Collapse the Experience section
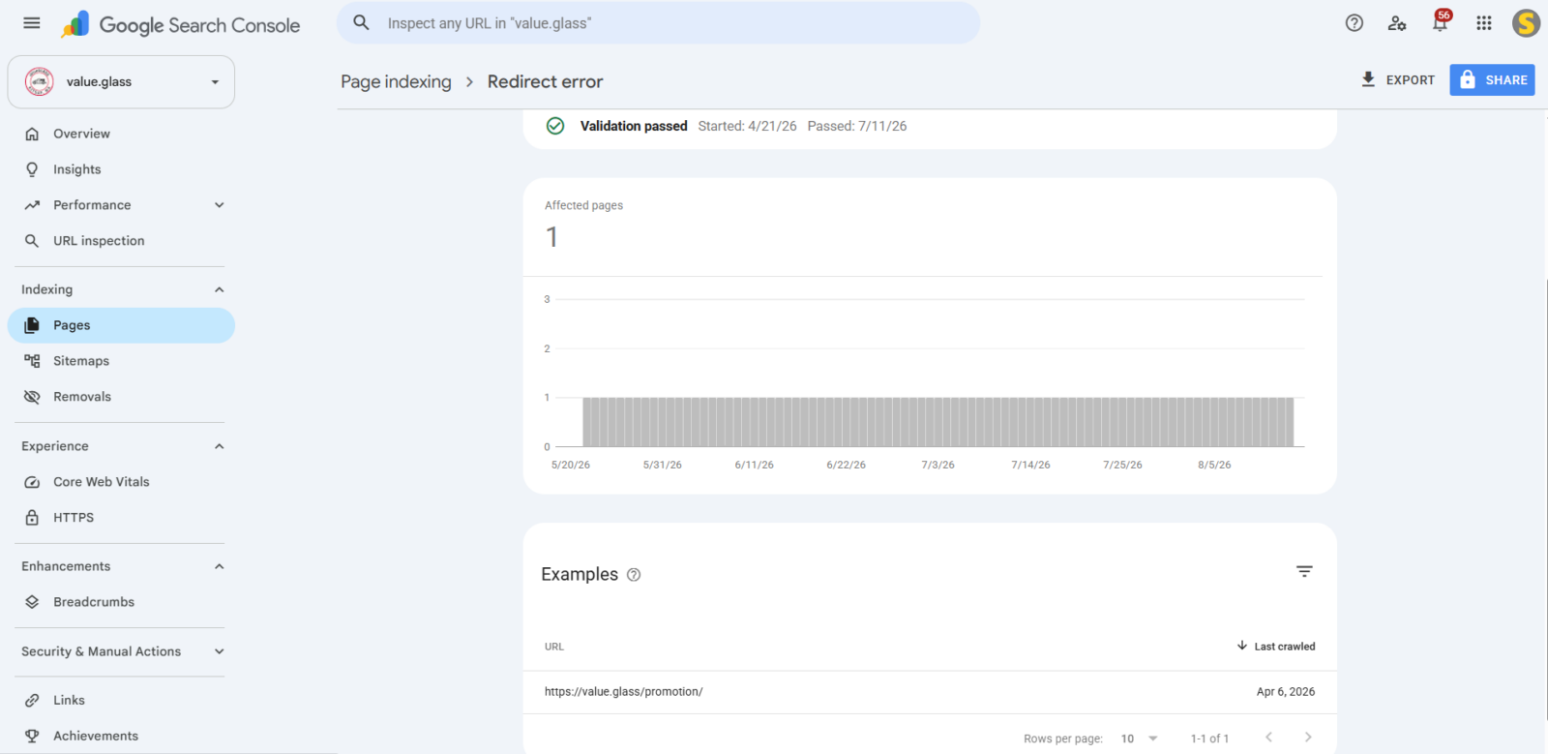1548x754 pixels. point(220,446)
